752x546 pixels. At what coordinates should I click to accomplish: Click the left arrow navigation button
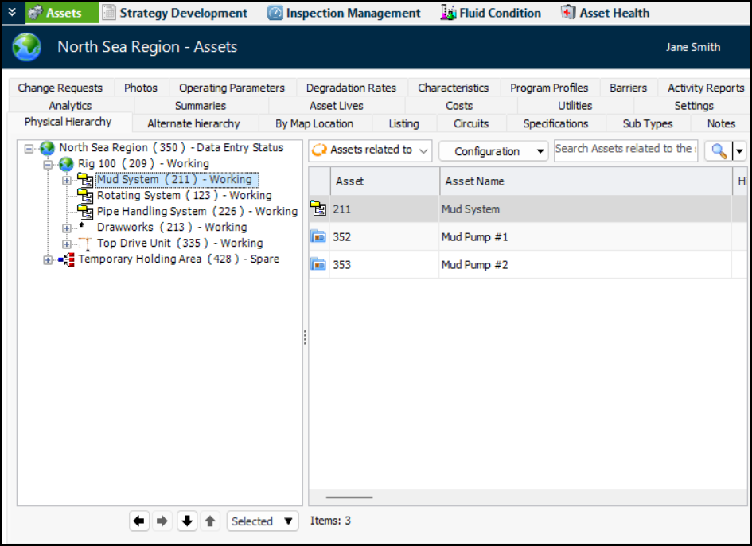(x=139, y=521)
